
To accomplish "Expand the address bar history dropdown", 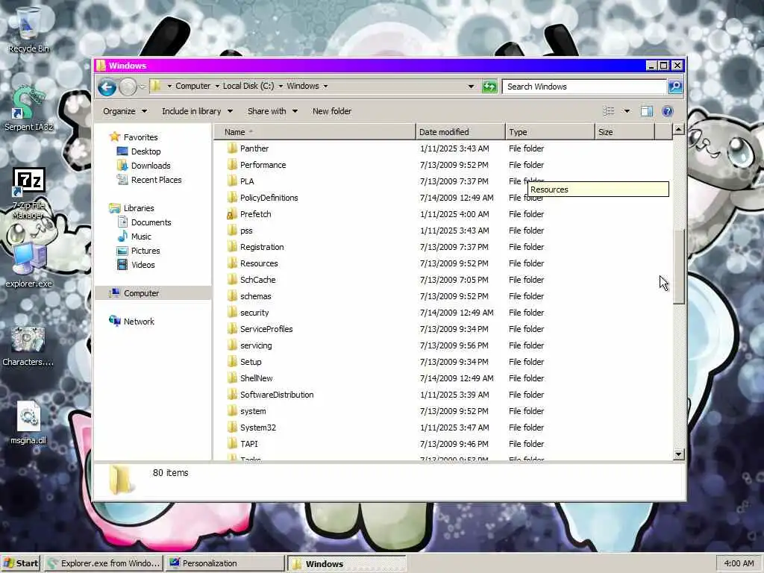I will tap(471, 87).
